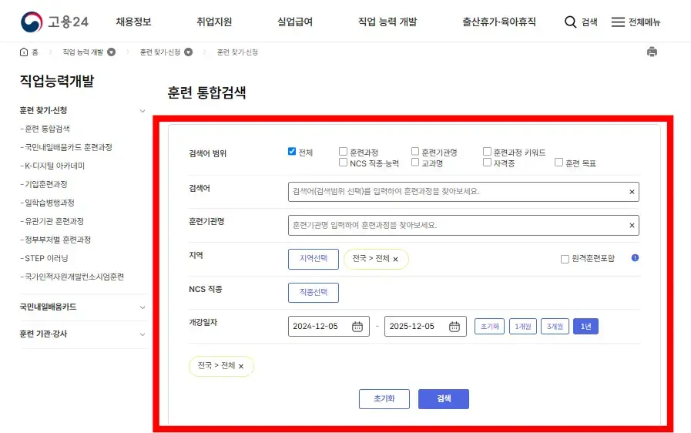The image size is (691, 433).
Task: Click the blue info icon beside 원격훈련포함
Action: [635, 258]
